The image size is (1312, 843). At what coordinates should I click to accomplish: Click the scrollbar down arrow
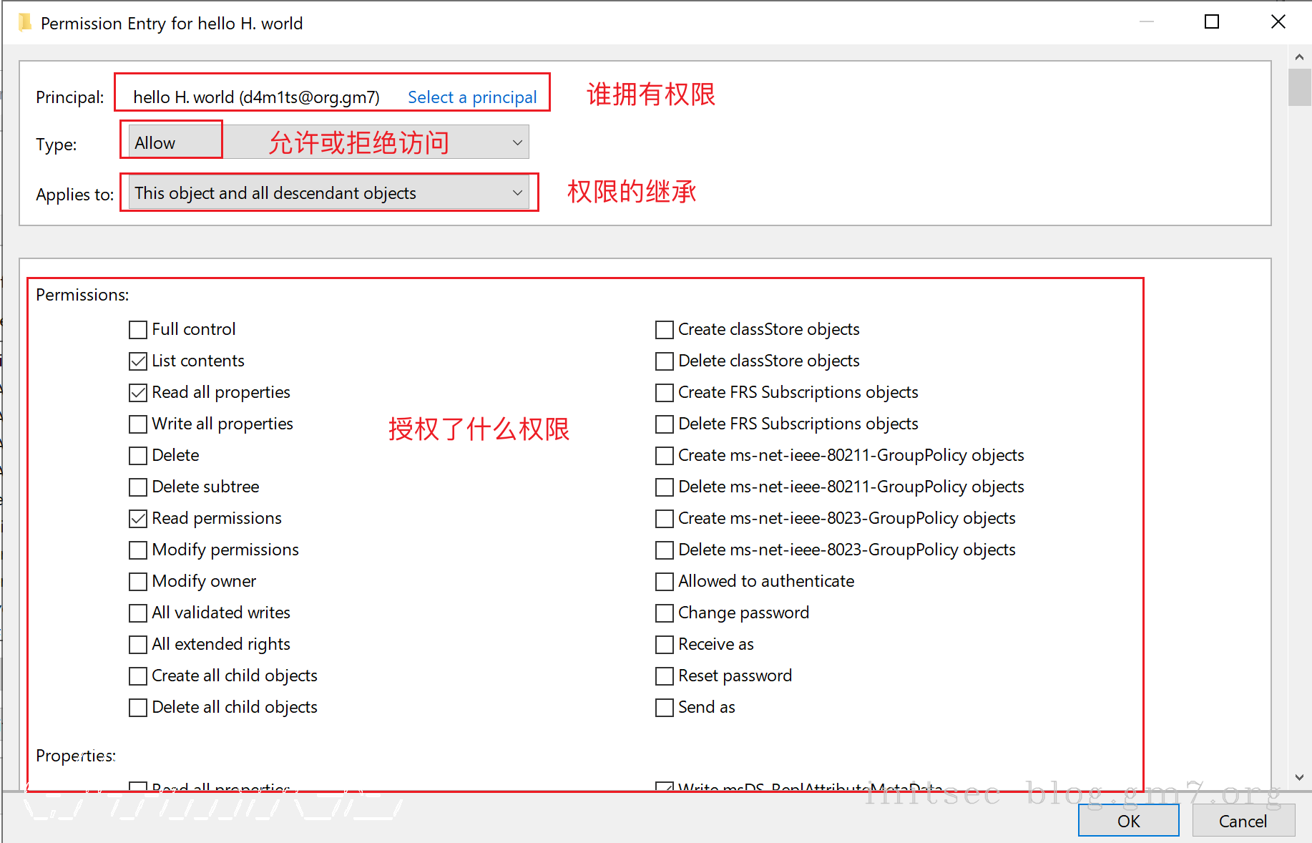tap(1299, 777)
